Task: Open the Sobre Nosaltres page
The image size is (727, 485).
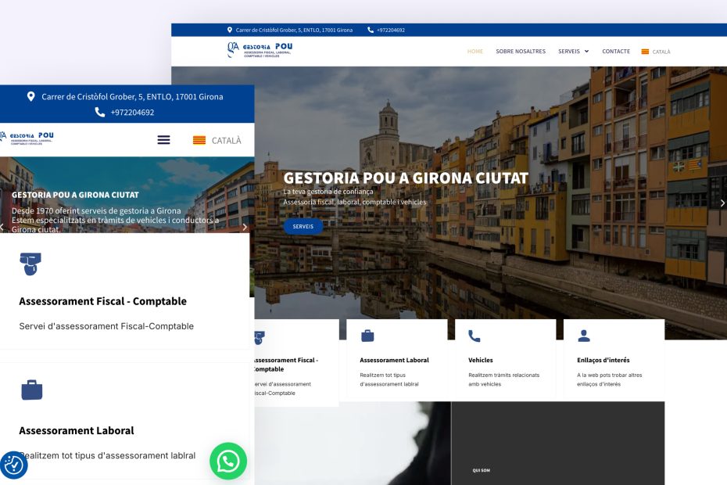Action: (x=521, y=52)
